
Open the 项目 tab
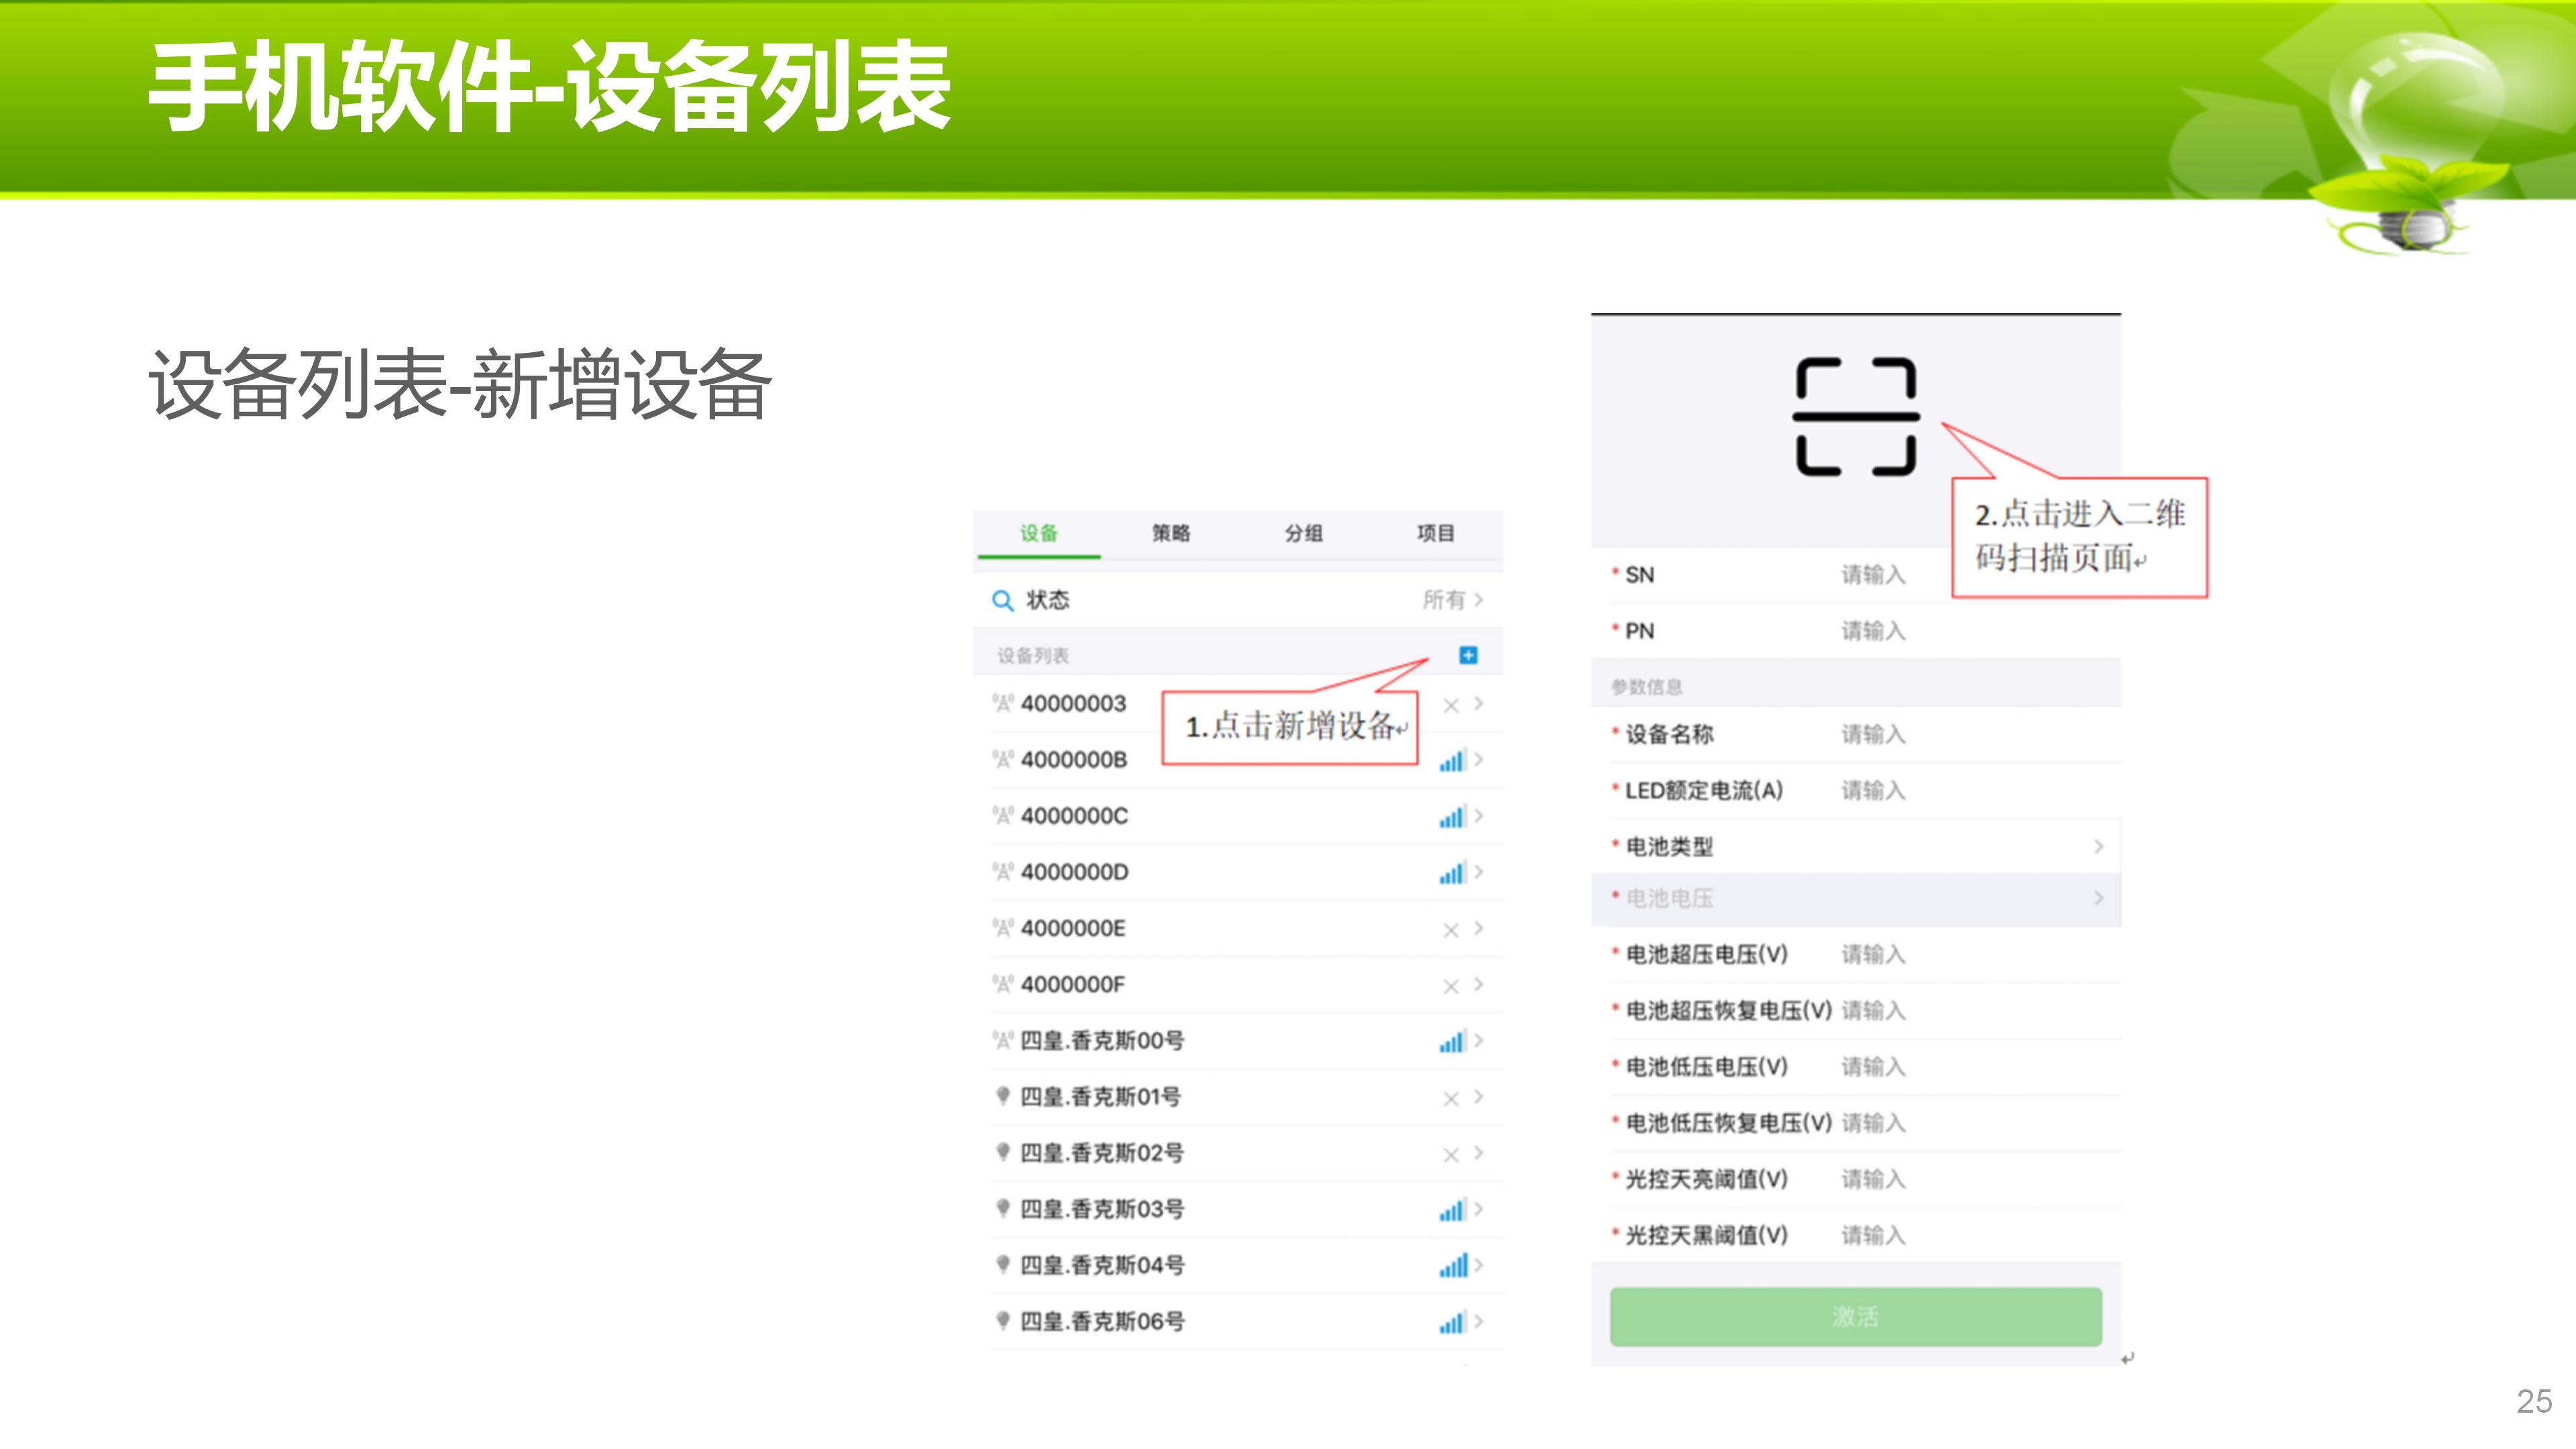tap(1435, 533)
